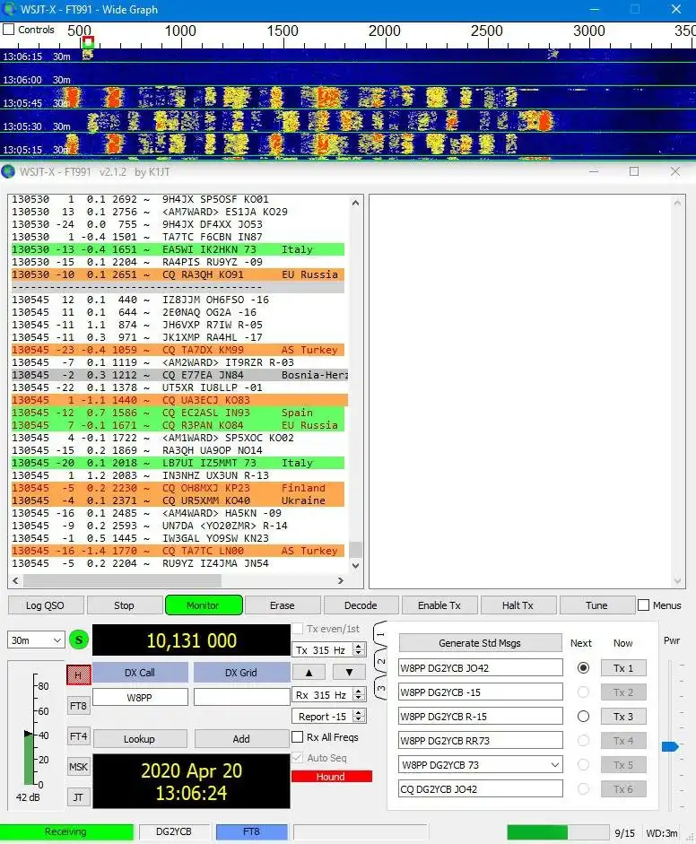
Task: Click the Decode button
Action: [361, 605]
